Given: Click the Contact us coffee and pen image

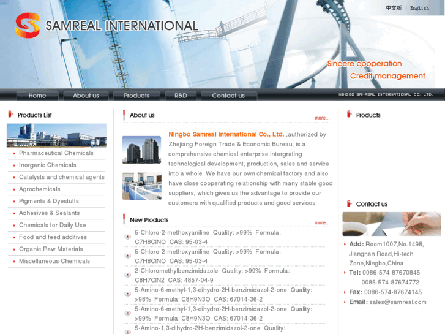Looking at the screenshot, I should 392,224.
